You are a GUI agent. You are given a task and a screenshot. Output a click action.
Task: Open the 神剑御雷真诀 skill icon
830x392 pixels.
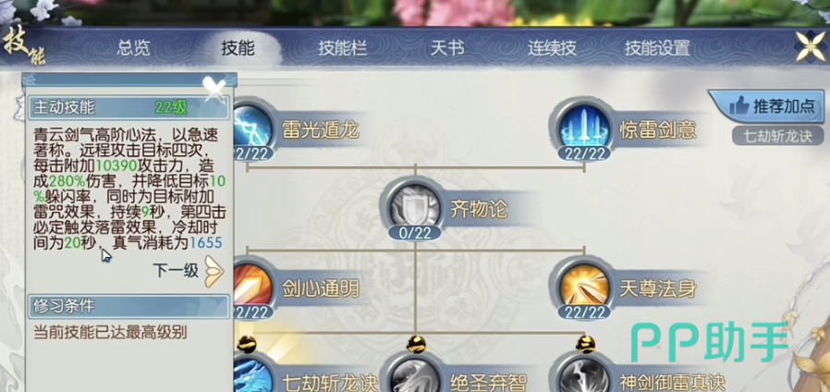[584, 374]
